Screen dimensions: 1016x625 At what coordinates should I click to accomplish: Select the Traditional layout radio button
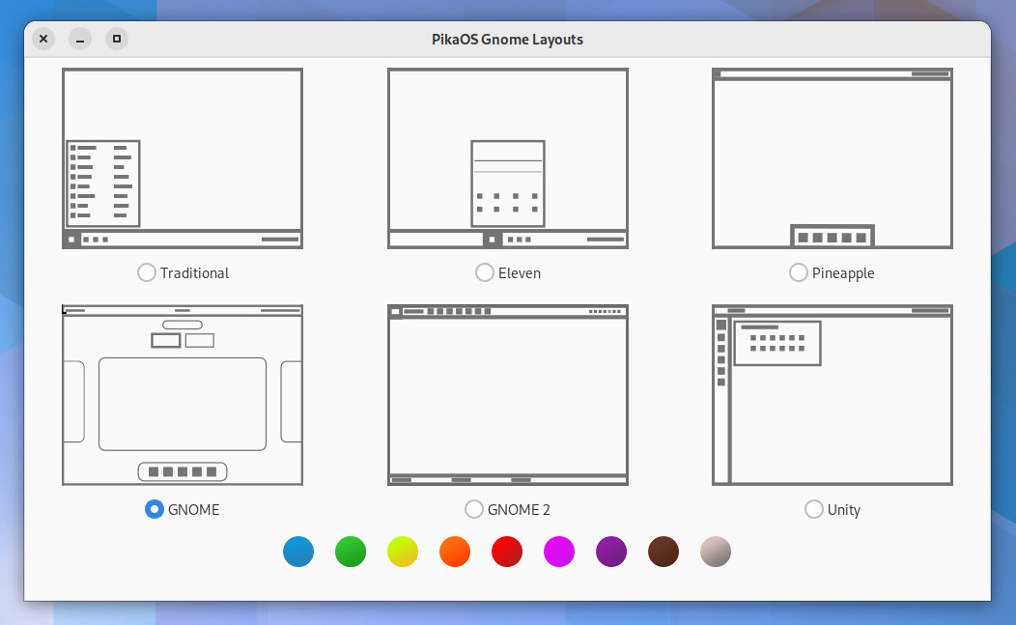tap(147, 272)
